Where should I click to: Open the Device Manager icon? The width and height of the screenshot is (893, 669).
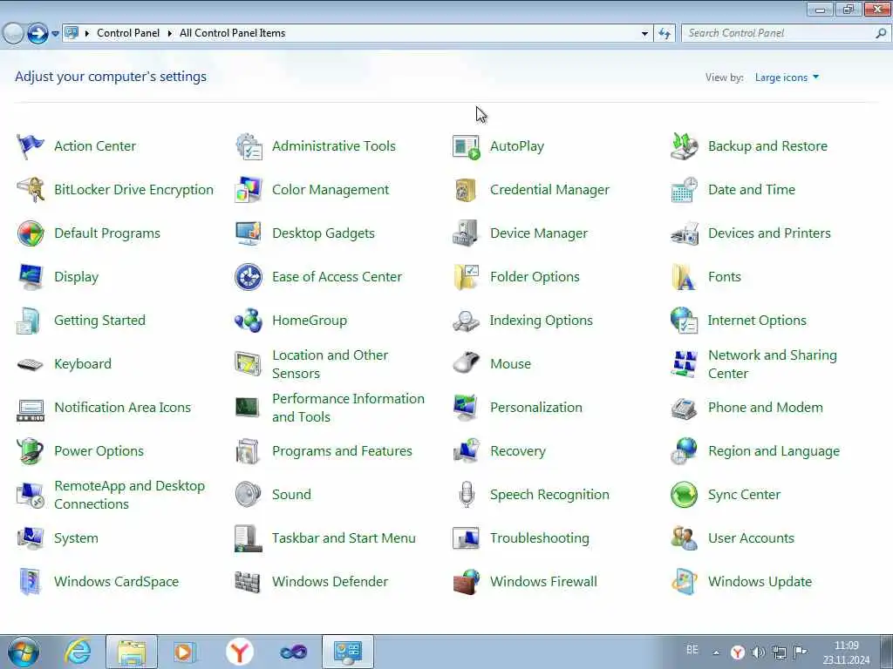point(466,233)
